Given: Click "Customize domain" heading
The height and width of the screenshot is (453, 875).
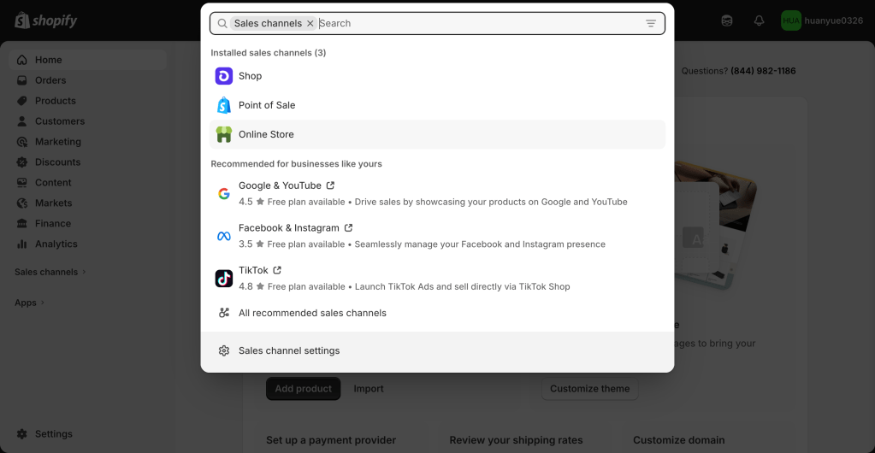Looking at the screenshot, I should coord(679,440).
